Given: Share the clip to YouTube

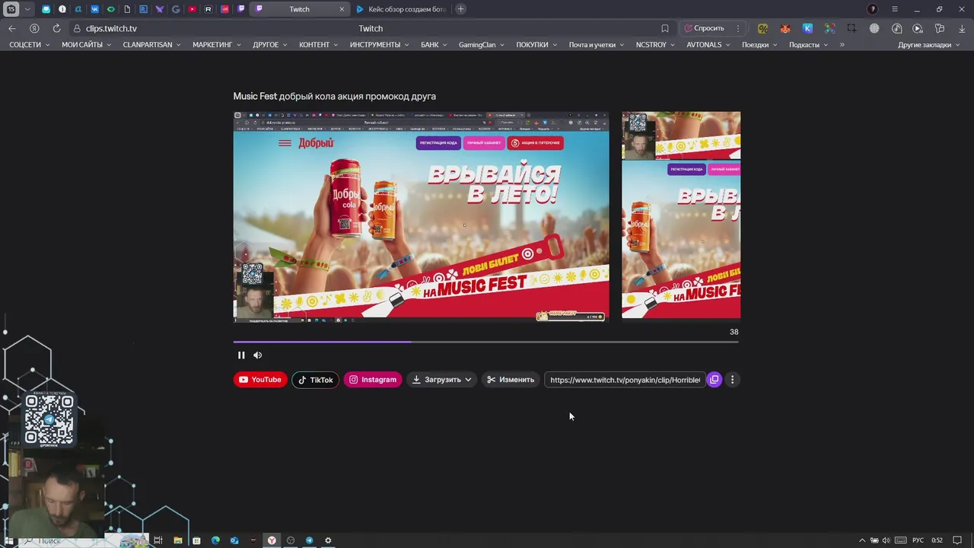Looking at the screenshot, I should 260,380.
